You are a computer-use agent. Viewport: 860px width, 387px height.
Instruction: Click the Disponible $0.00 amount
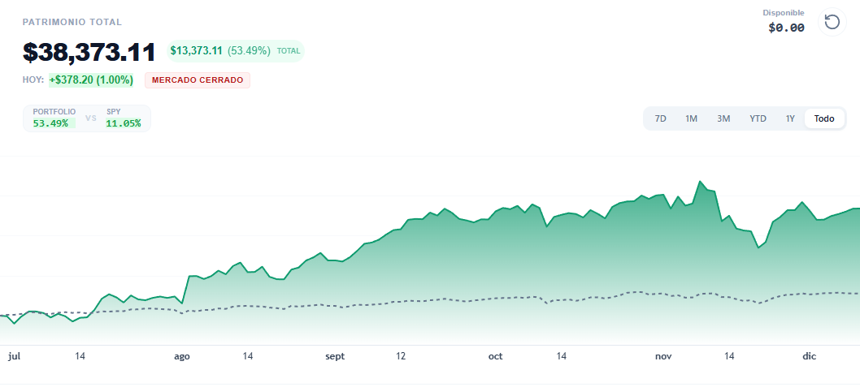786,28
